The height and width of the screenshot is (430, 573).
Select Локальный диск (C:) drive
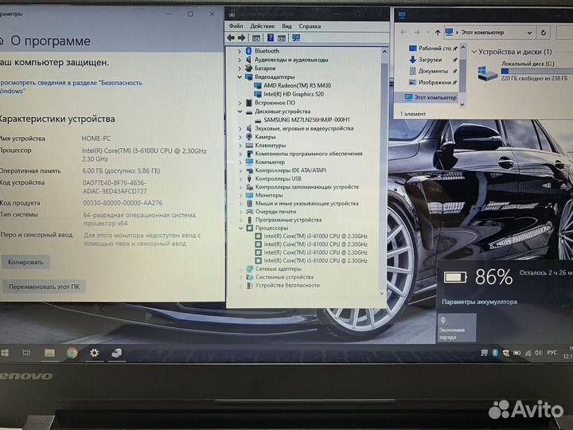[x=524, y=71]
